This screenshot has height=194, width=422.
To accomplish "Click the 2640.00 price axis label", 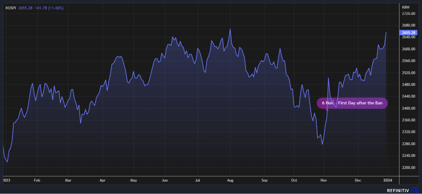I will 408,37.
